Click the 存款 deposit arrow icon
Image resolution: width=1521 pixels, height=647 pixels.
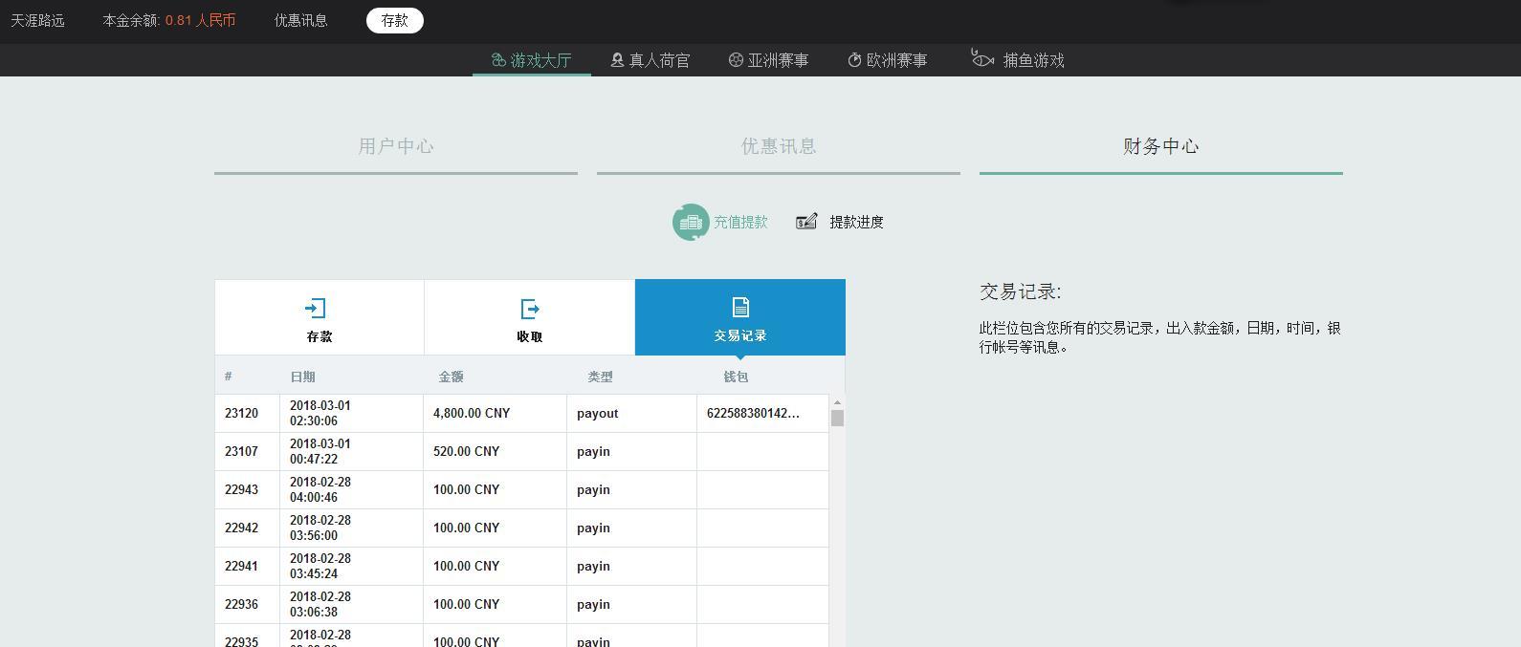(x=316, y=308)
